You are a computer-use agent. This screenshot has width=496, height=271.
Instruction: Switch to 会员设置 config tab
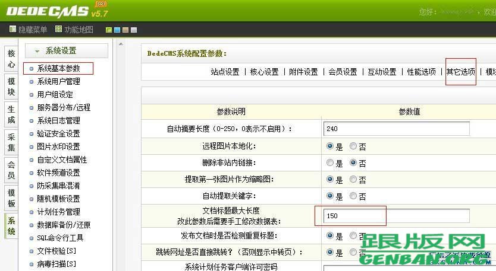click(x=343, y=72)
